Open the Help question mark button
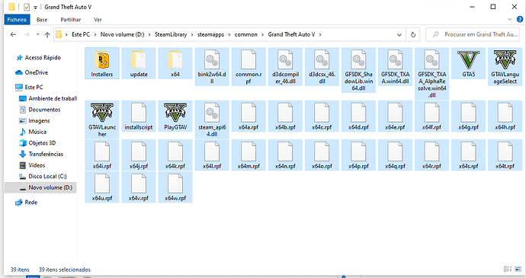Image resolution: width=526 pixels, height=278 pixels. [x=520, y=20]
